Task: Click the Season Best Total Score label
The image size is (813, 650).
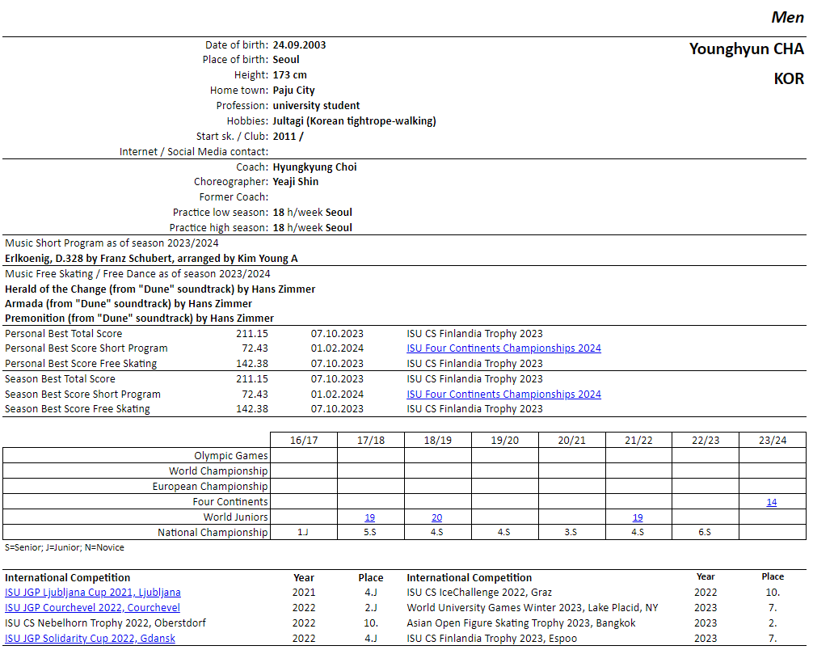Action: click(60, 379)
